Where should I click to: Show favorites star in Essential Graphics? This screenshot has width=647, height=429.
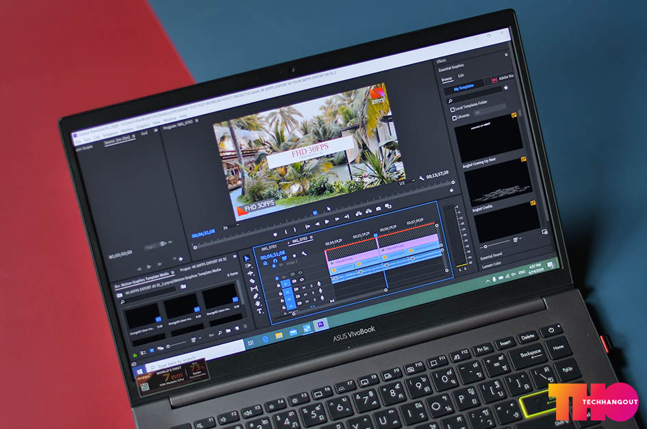pos(505,88)
